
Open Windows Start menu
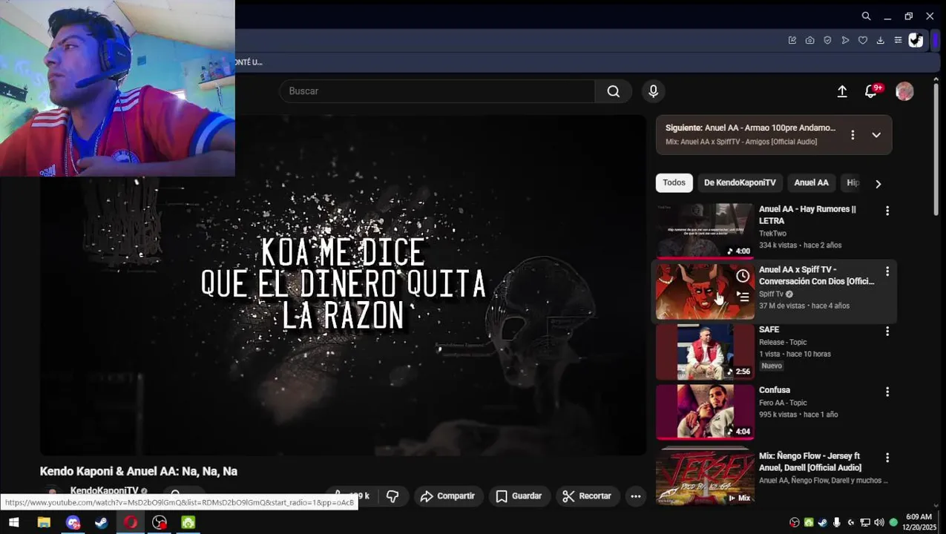coord(13,523)
